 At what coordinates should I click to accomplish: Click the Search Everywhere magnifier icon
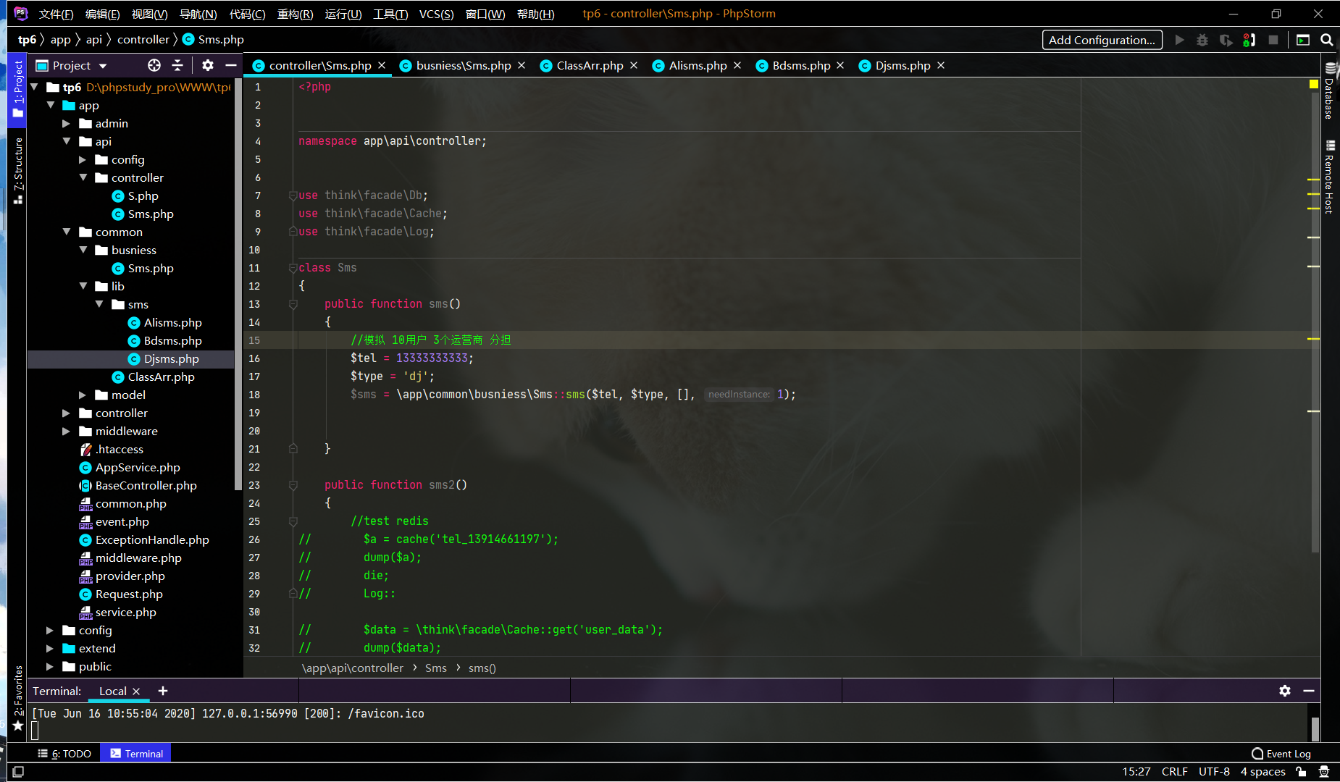click(x=1327, y=40)
